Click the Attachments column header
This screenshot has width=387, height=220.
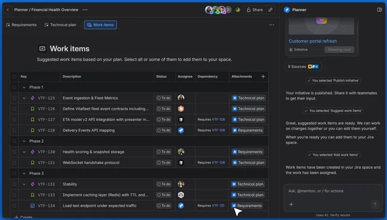[x=242, y=76]
